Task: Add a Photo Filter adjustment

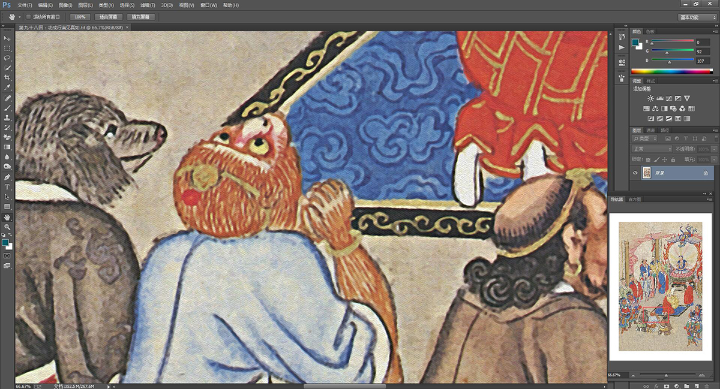Action: click(x=673, y=108)
